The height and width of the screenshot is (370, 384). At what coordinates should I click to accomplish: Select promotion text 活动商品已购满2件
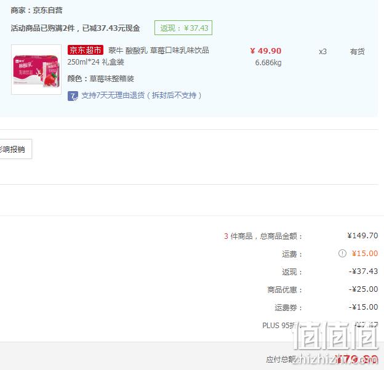tap(42, 28)
